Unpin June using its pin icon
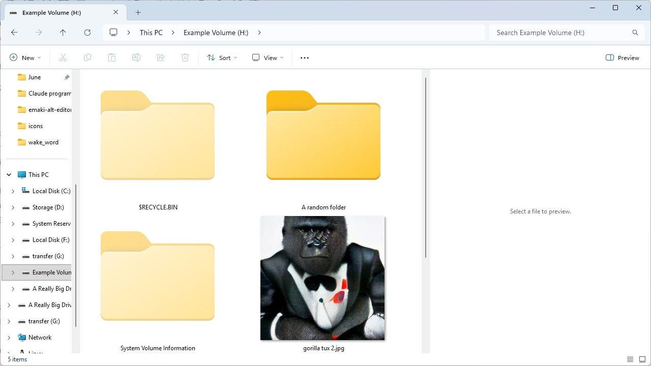This screenshot has width=651, height=366. [x=67, y=77]
